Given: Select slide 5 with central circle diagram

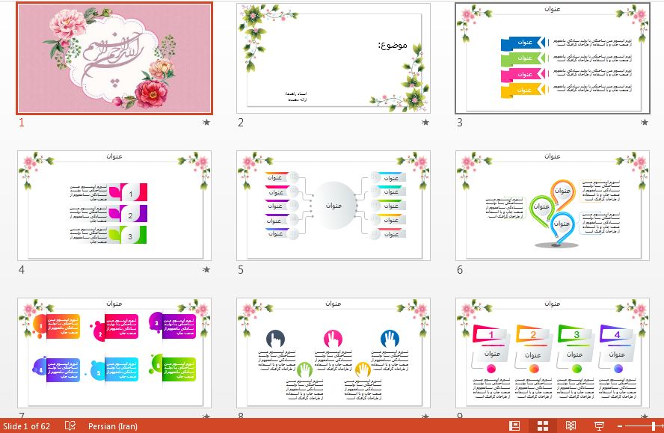Looking at the screenshot, I should tap(333, 205).
